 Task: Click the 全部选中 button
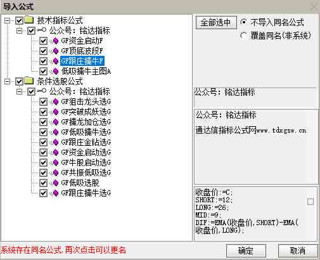[216, 22]
